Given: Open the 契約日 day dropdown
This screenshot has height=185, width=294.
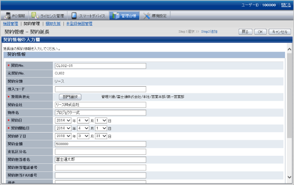Looking at the screenshot, I should click(101, 120).
